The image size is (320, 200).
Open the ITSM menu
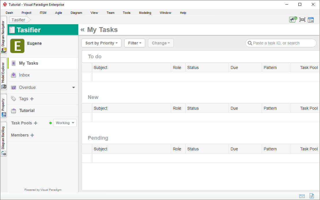coord(43,13)
